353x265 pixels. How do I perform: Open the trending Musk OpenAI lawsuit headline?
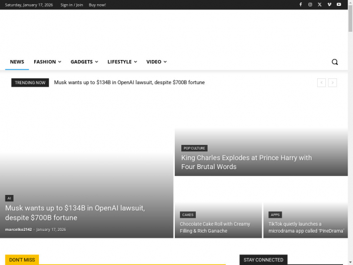(129, 83)
